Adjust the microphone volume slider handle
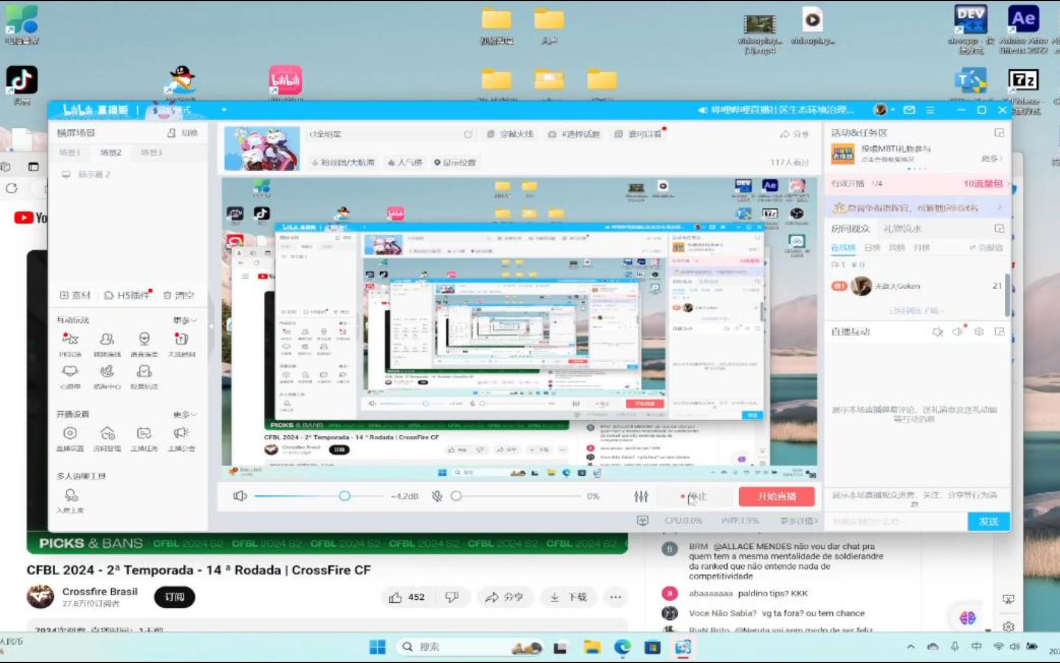 tap(456, 496)
